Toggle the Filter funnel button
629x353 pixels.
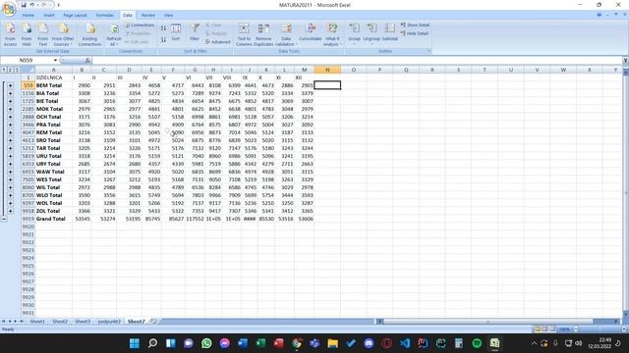click(195, 32)
